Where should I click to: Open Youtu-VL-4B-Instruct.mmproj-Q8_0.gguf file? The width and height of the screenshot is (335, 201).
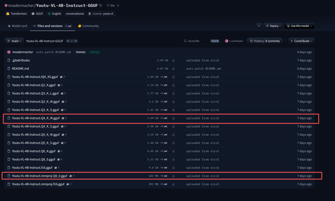[x=39, y=176]
